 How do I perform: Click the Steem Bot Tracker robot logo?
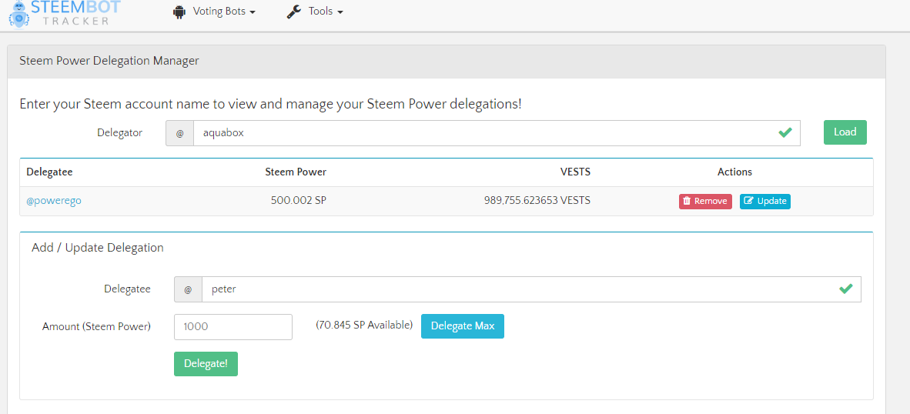pyautogui.click(x=18, y=14)
